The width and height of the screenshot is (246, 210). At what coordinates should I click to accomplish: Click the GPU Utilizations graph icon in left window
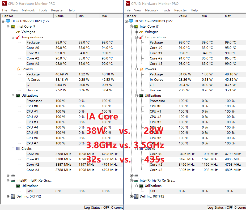[x=18, y=186]
